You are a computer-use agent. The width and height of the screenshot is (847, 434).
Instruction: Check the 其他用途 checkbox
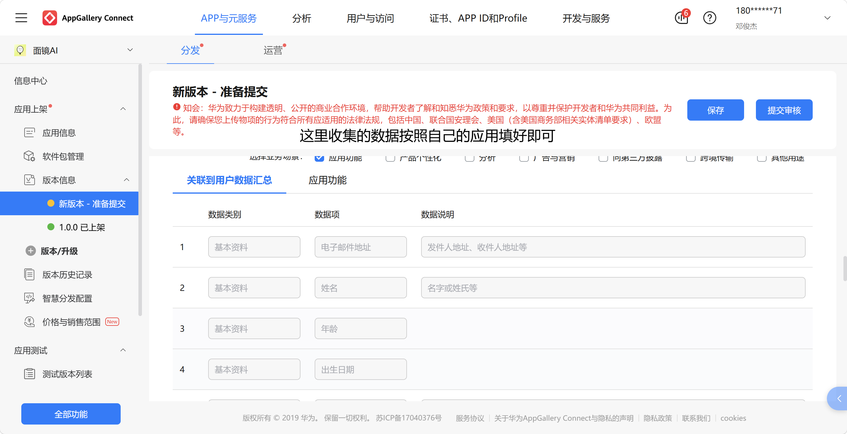coord(762,158)
